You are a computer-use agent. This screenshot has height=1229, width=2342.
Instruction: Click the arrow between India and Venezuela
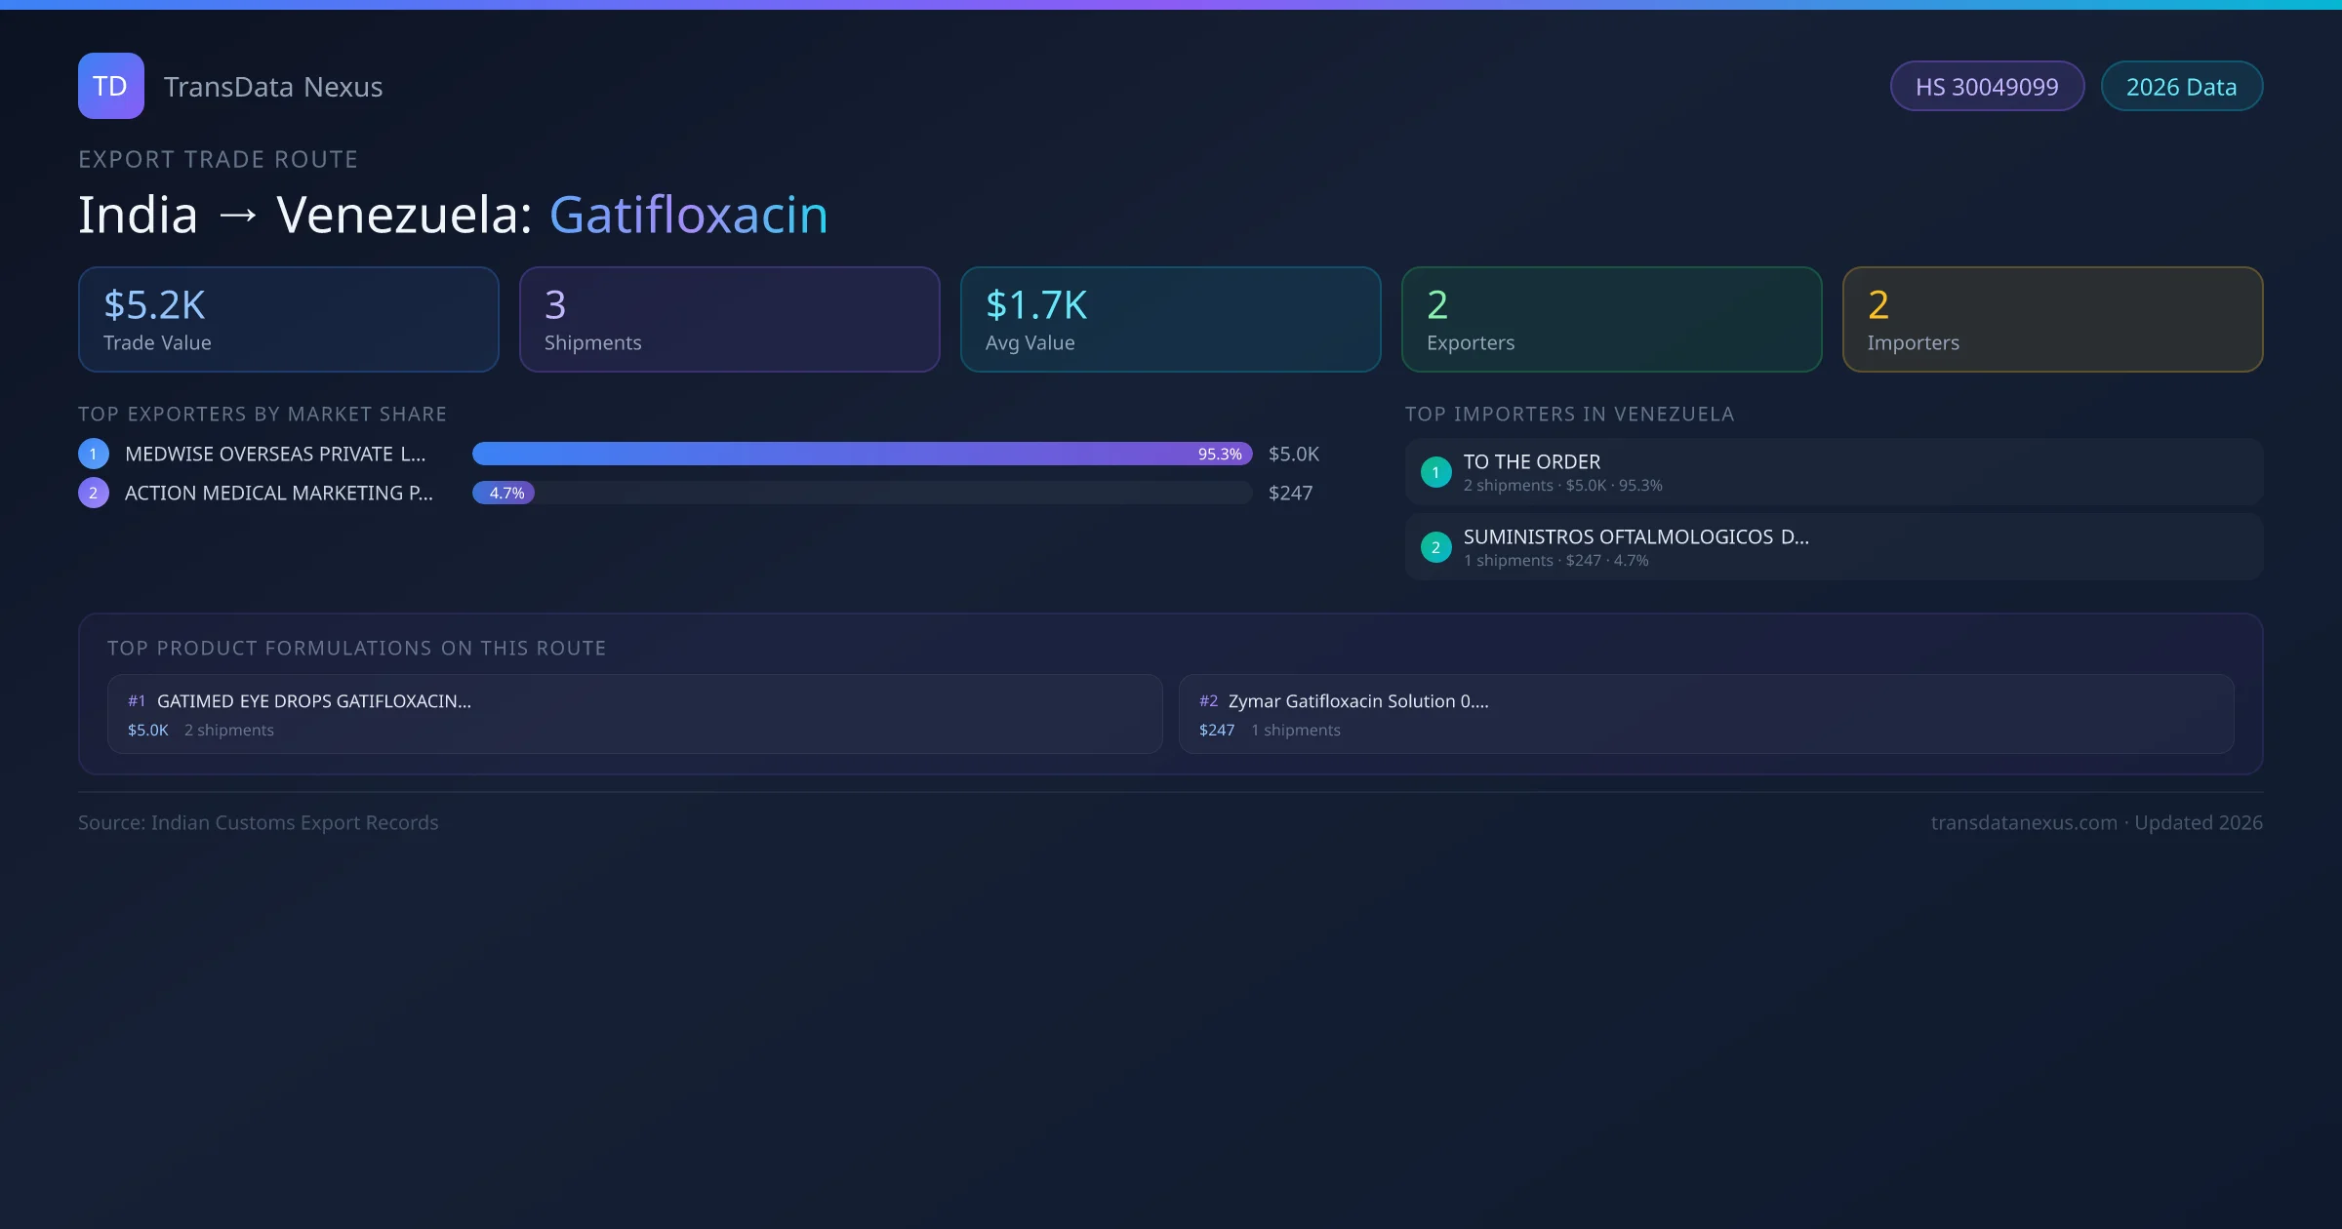coord(238,216)
